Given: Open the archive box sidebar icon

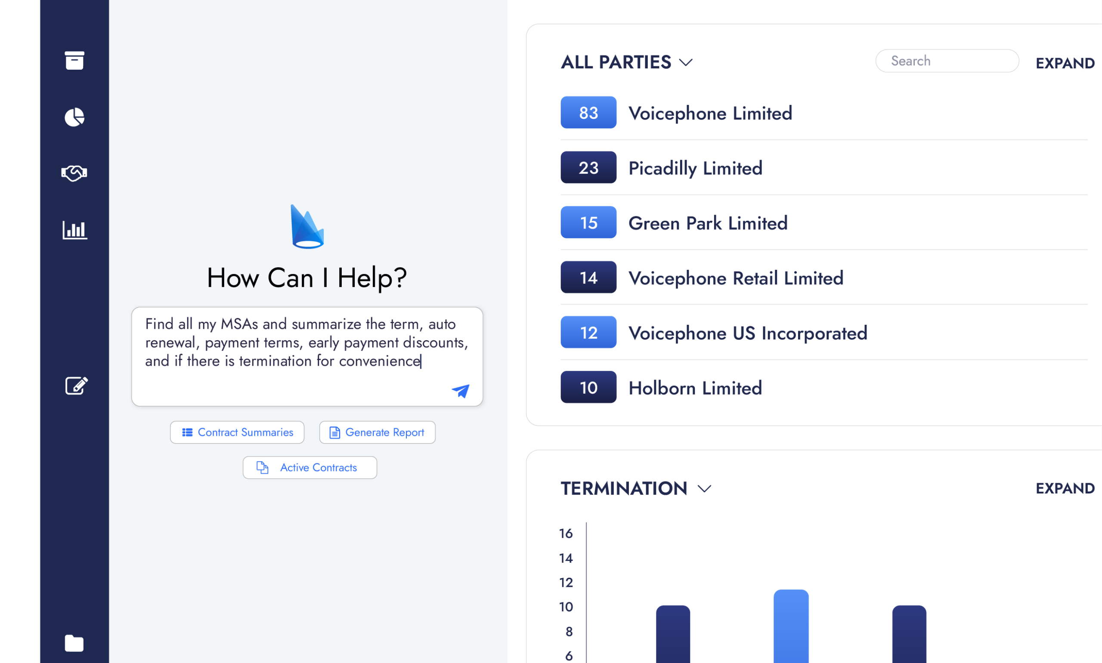Looking at the screenshot, I should pos(74,60).
